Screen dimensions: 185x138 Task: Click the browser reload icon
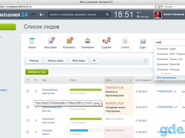(156, 7)
